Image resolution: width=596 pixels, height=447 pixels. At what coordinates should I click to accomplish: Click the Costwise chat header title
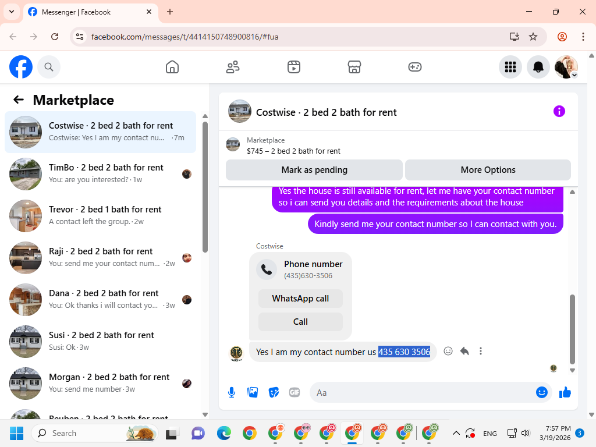(x=326, y=112)
